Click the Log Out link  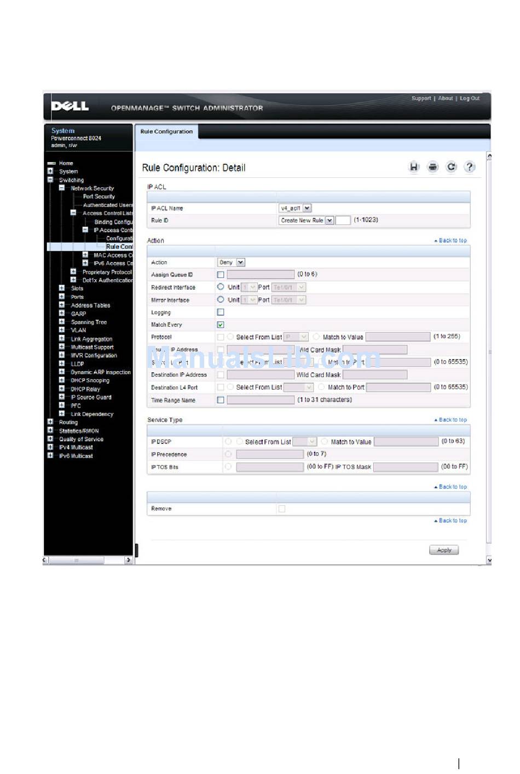click(x=470, y=99)
